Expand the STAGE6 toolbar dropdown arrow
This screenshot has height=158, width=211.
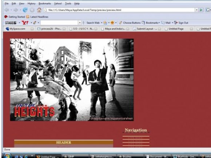point(19,23)
